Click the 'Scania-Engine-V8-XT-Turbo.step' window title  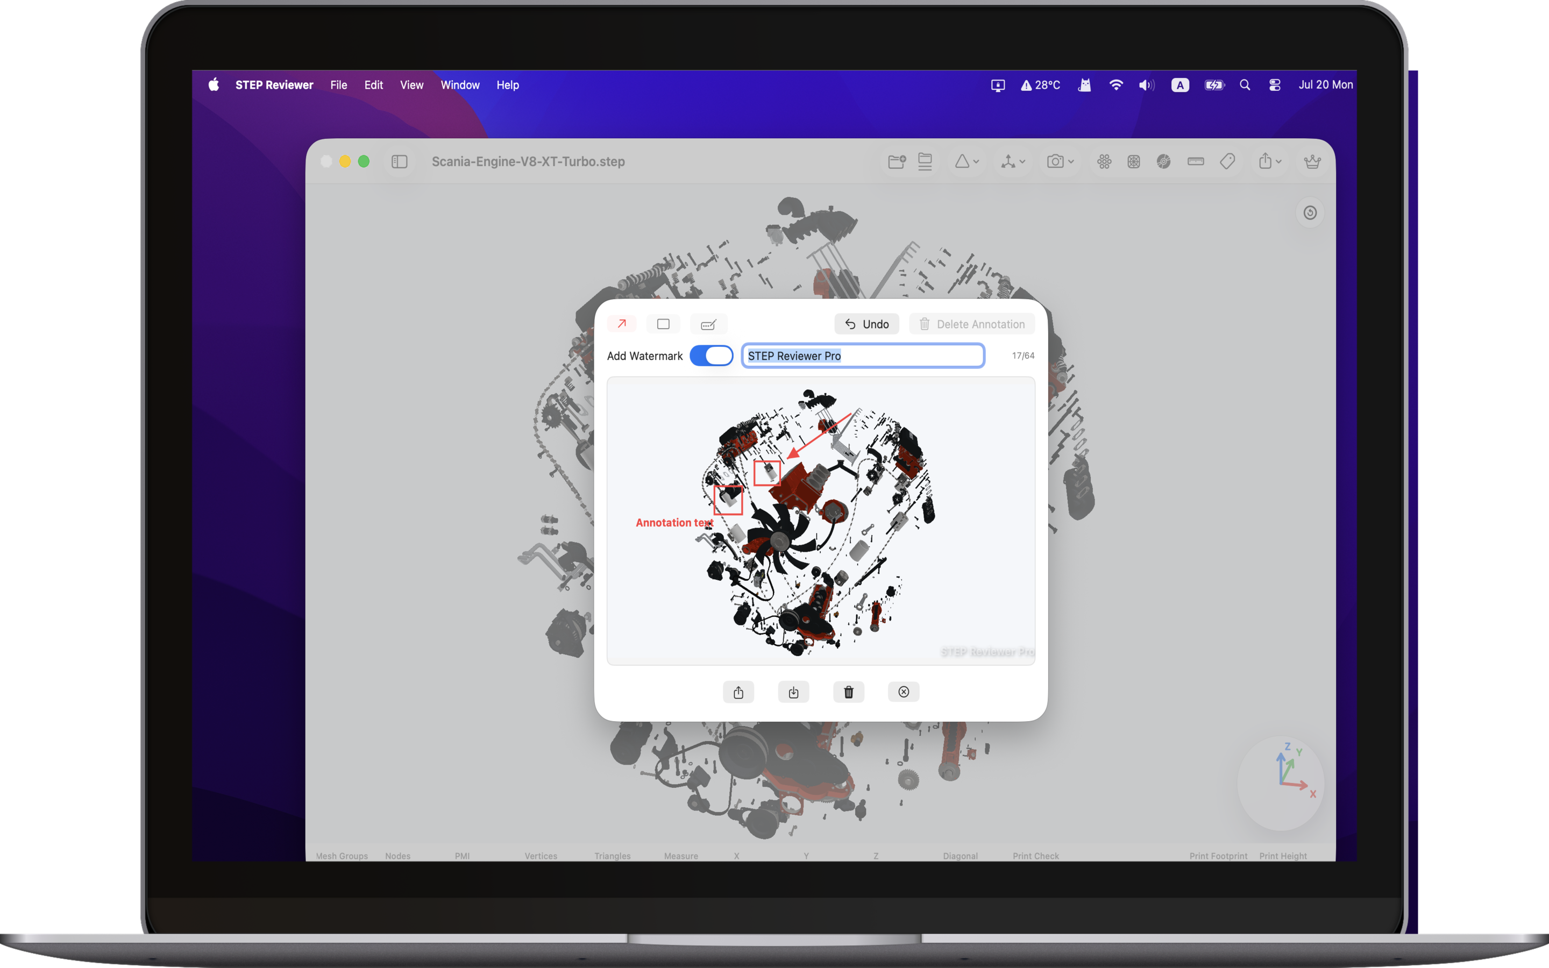point(528,161)
